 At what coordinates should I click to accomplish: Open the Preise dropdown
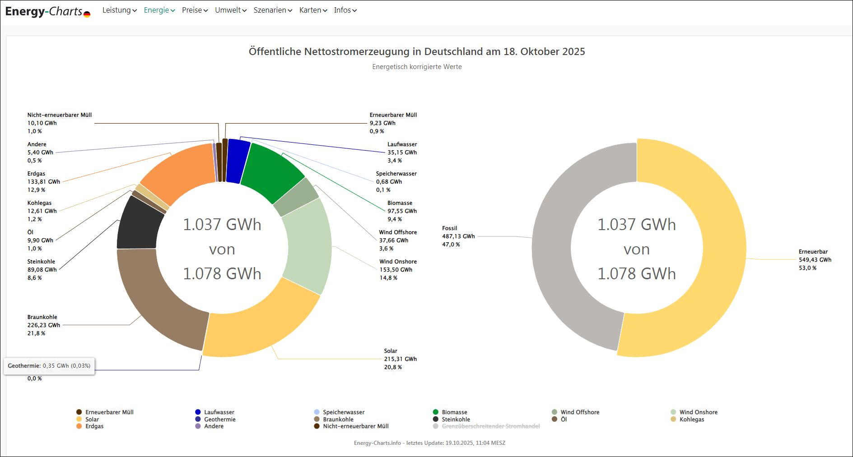(x=195, y=10)
